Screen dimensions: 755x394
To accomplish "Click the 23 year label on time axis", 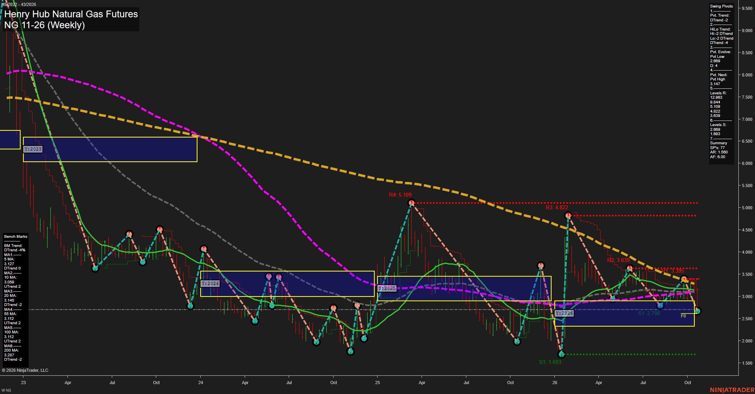I will click(23, 383).
